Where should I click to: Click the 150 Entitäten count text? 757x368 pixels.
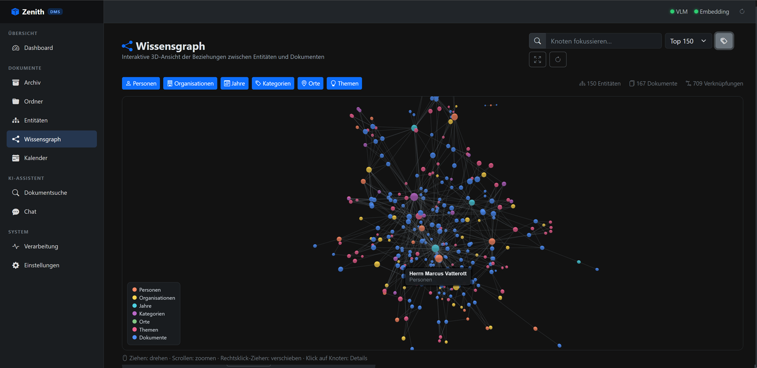[x=604, y=84]
